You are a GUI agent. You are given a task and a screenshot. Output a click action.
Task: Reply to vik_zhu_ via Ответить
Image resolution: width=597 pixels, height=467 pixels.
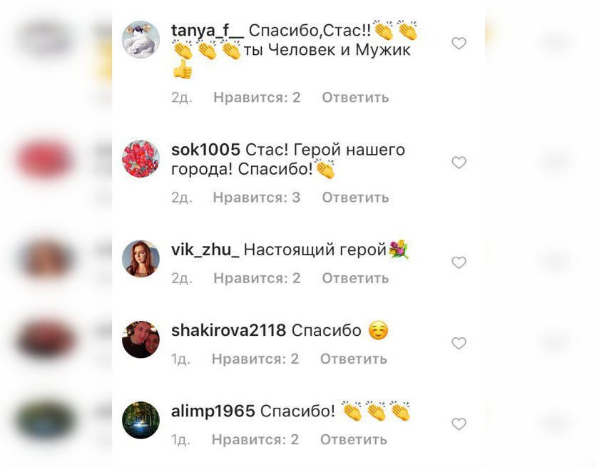tap(356, 278)
